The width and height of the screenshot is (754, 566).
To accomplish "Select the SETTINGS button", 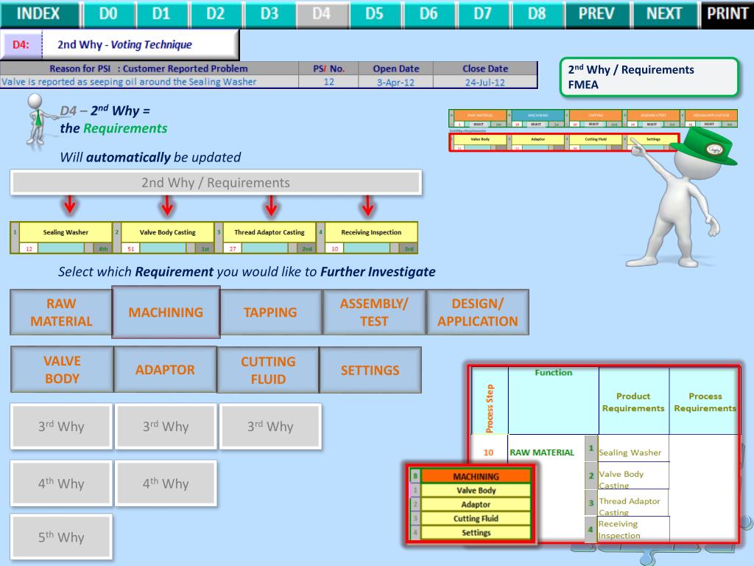I will tap(370, 370).
